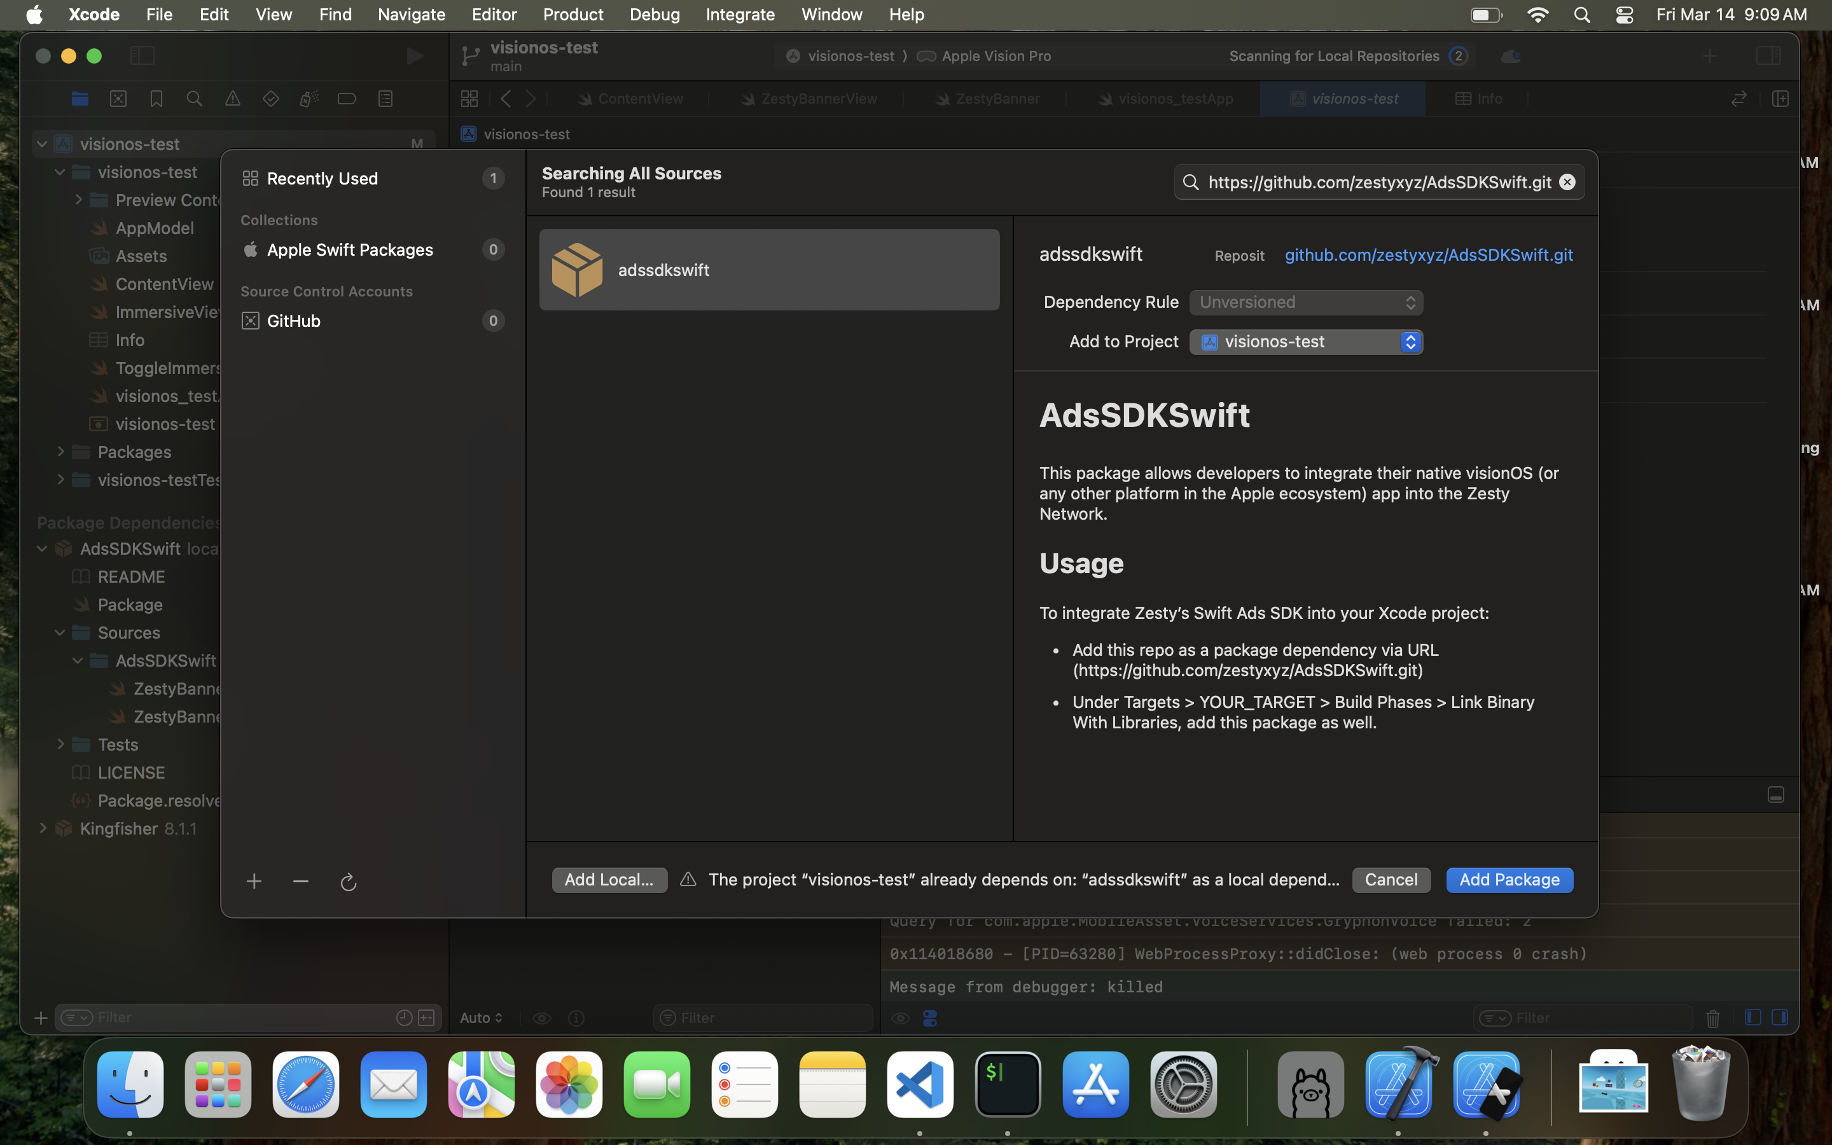Open the Test navigator diamond icon
This screenshot has height=1145, width=1832.
[x=271, y=99]
